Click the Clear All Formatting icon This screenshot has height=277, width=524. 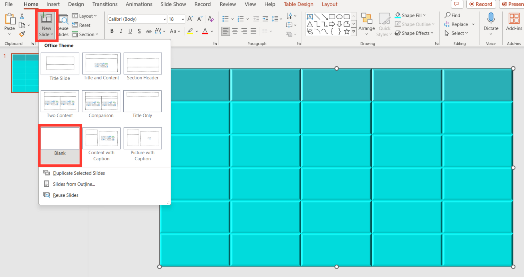pyautogui.click(x=211, y=19)
